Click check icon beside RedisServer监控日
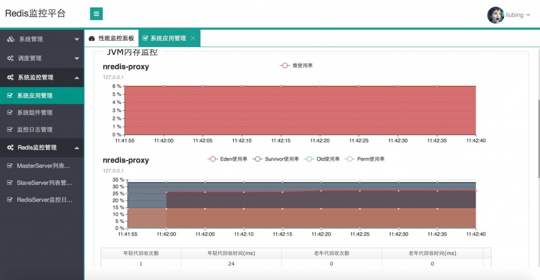 pyautogui.click(x=10, y=199)
